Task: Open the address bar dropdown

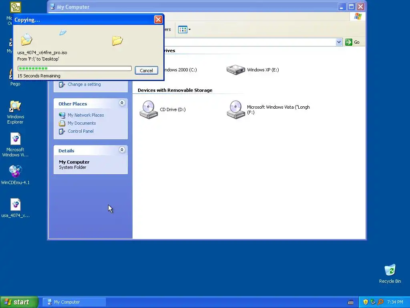Action: pyautogui.click(x=339, y=42)
